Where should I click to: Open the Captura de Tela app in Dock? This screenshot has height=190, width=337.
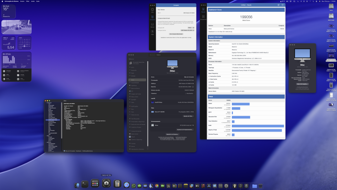pos(106,183)
